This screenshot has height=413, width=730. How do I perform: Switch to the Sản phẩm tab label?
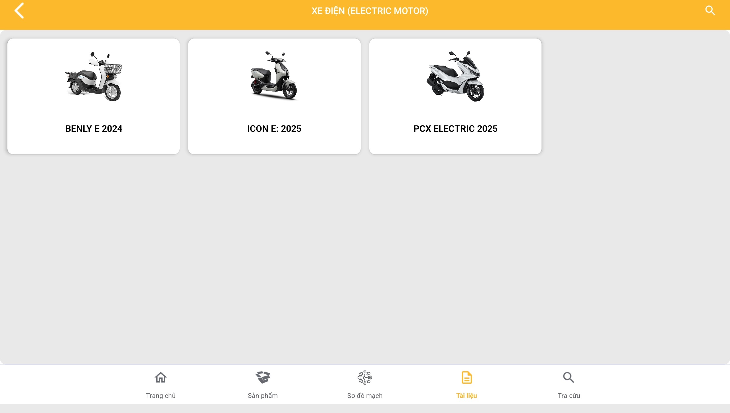[x=263, y=396]
